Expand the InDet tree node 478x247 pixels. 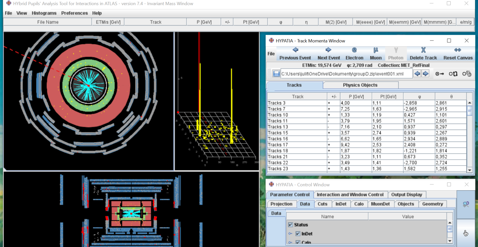290,234
